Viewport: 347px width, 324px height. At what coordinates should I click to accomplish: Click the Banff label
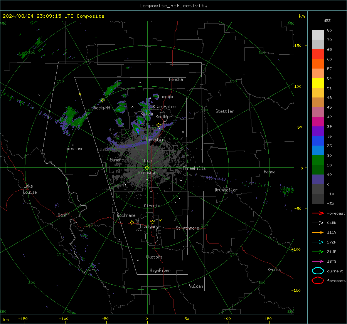(64, 215)
